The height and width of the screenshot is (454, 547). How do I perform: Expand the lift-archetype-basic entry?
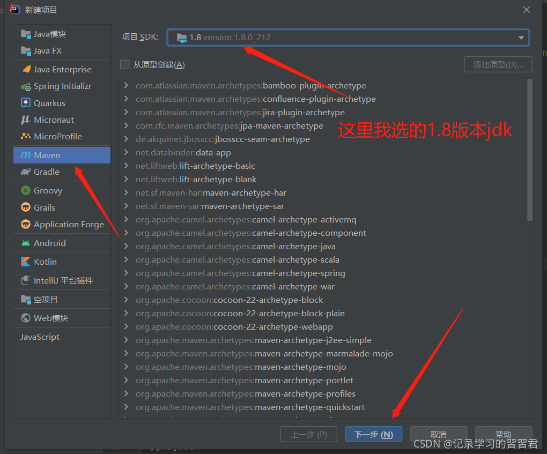(126, 166)
